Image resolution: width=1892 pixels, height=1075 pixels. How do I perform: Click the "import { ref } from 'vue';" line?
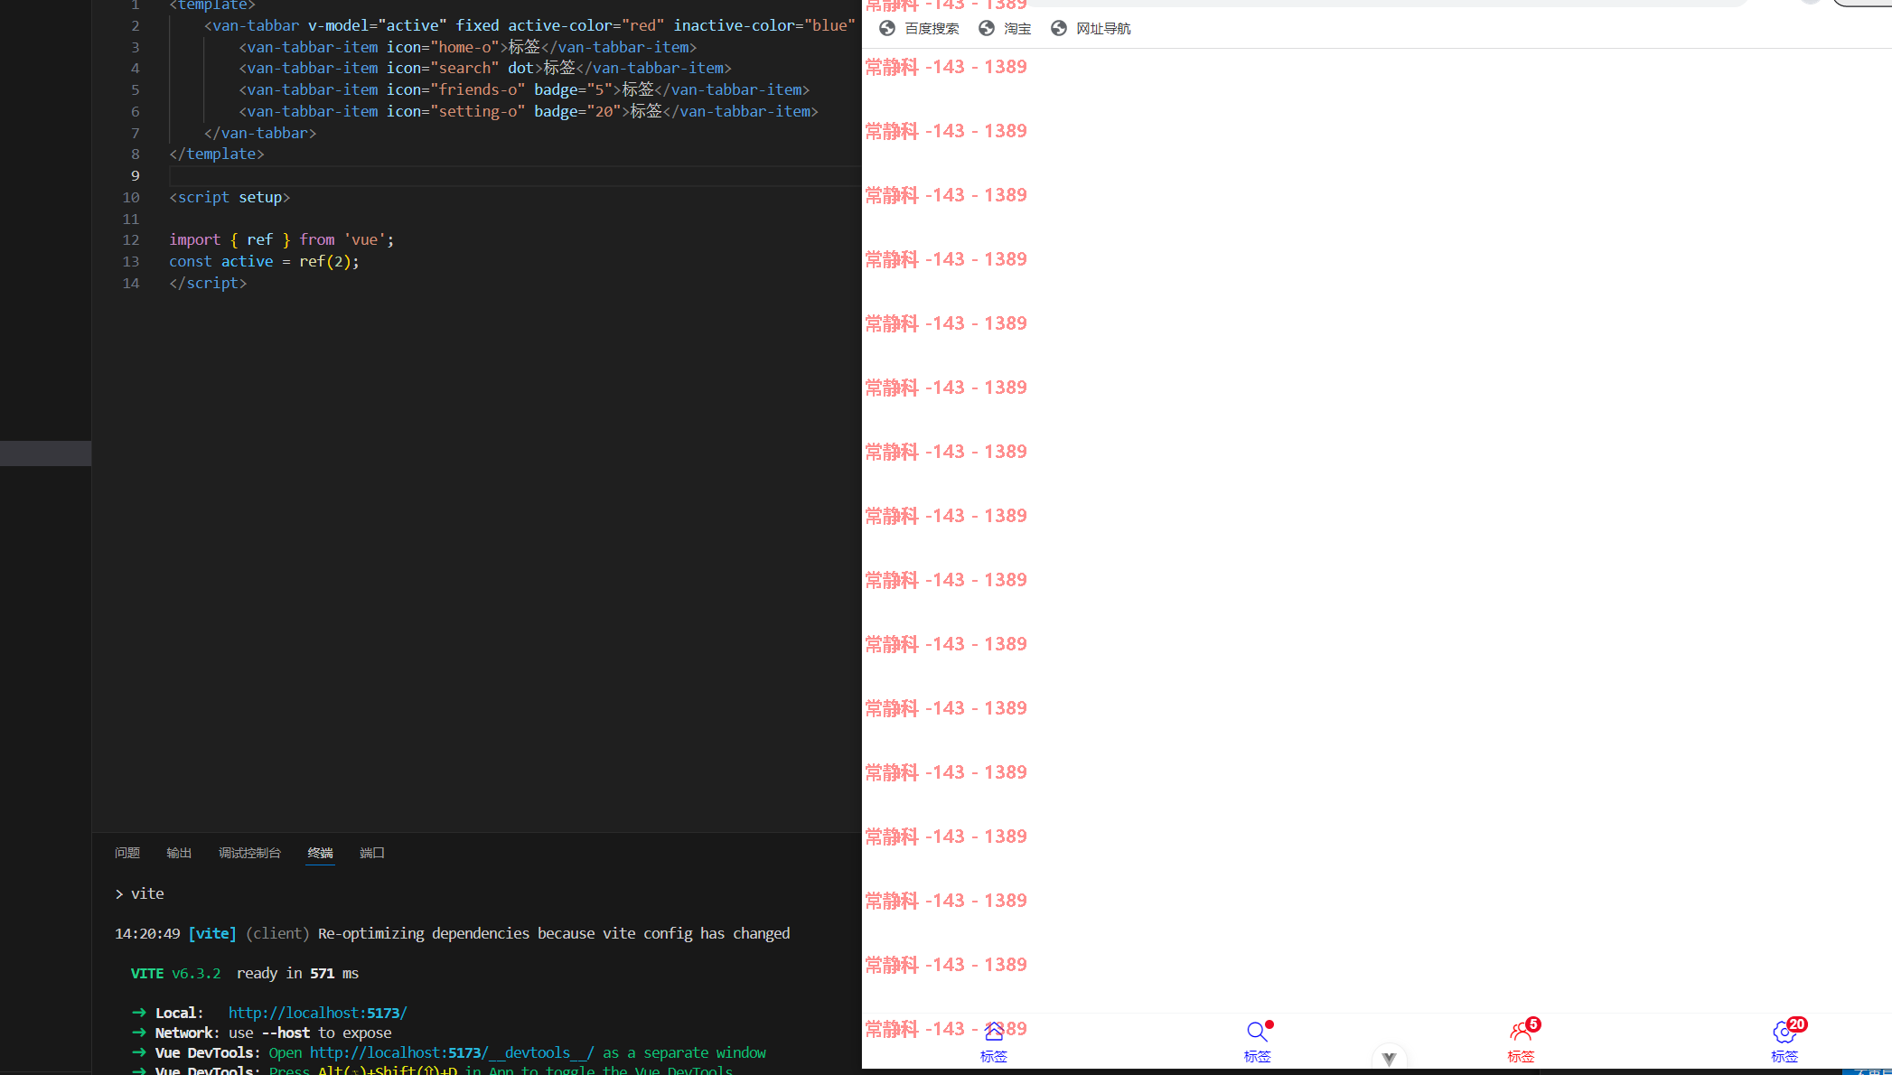(x=282, y=239)
